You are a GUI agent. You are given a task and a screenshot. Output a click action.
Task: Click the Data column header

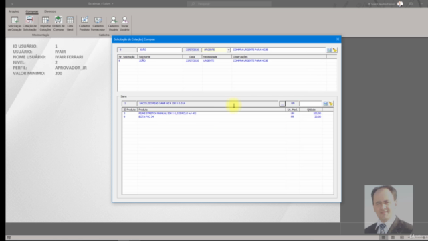192,56
